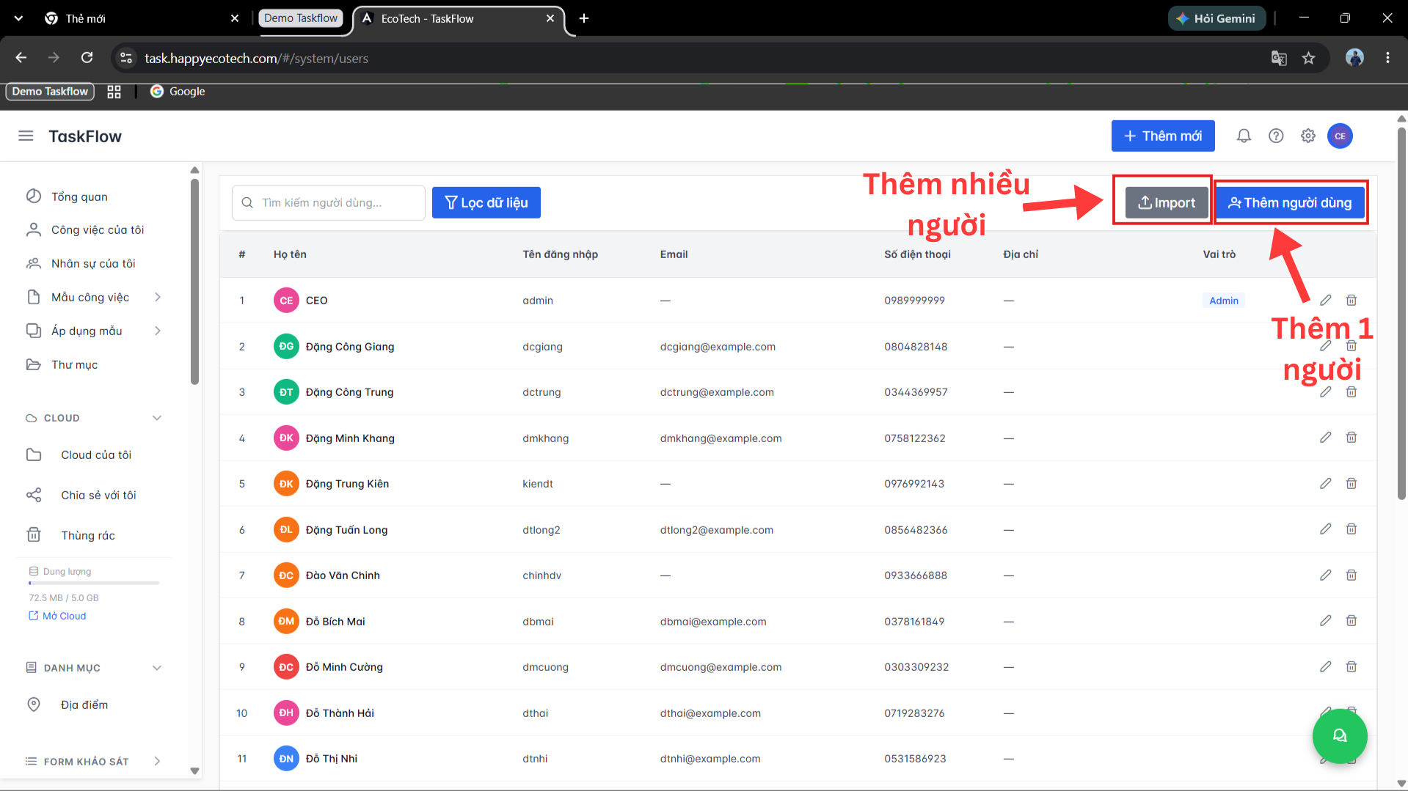
Task: Edit user Đặng Minh Khang
Action: (1325, 438)
